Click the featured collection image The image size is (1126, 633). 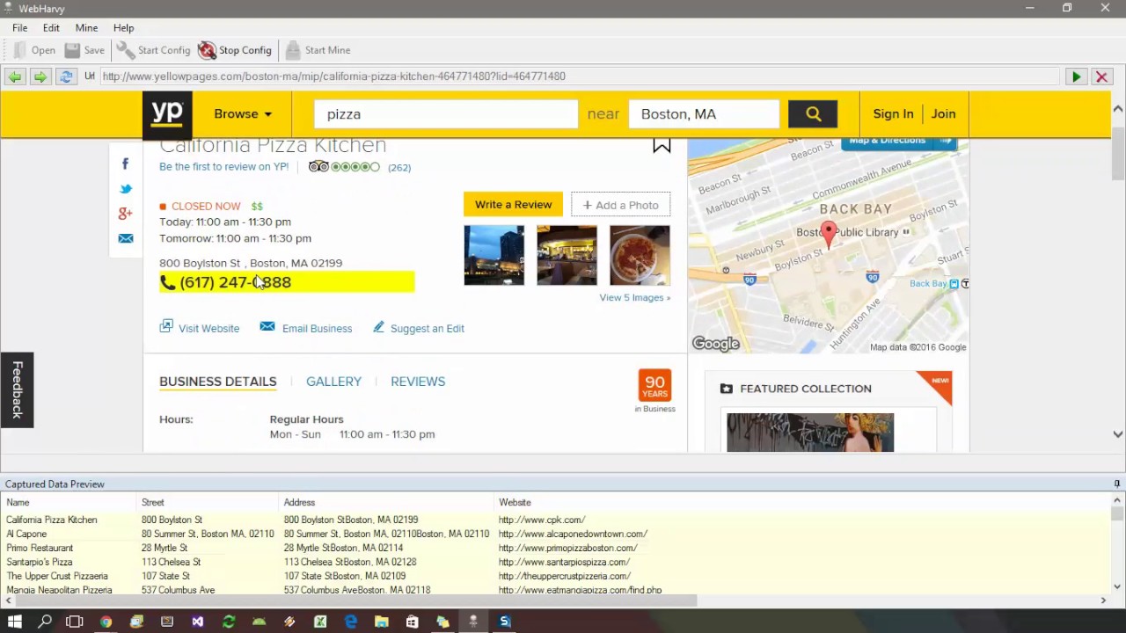click(810, 433)
